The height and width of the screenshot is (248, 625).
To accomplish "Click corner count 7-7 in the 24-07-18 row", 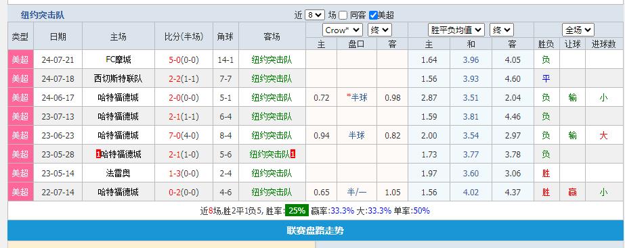I will pyautogui.click(x=225, y=79).
